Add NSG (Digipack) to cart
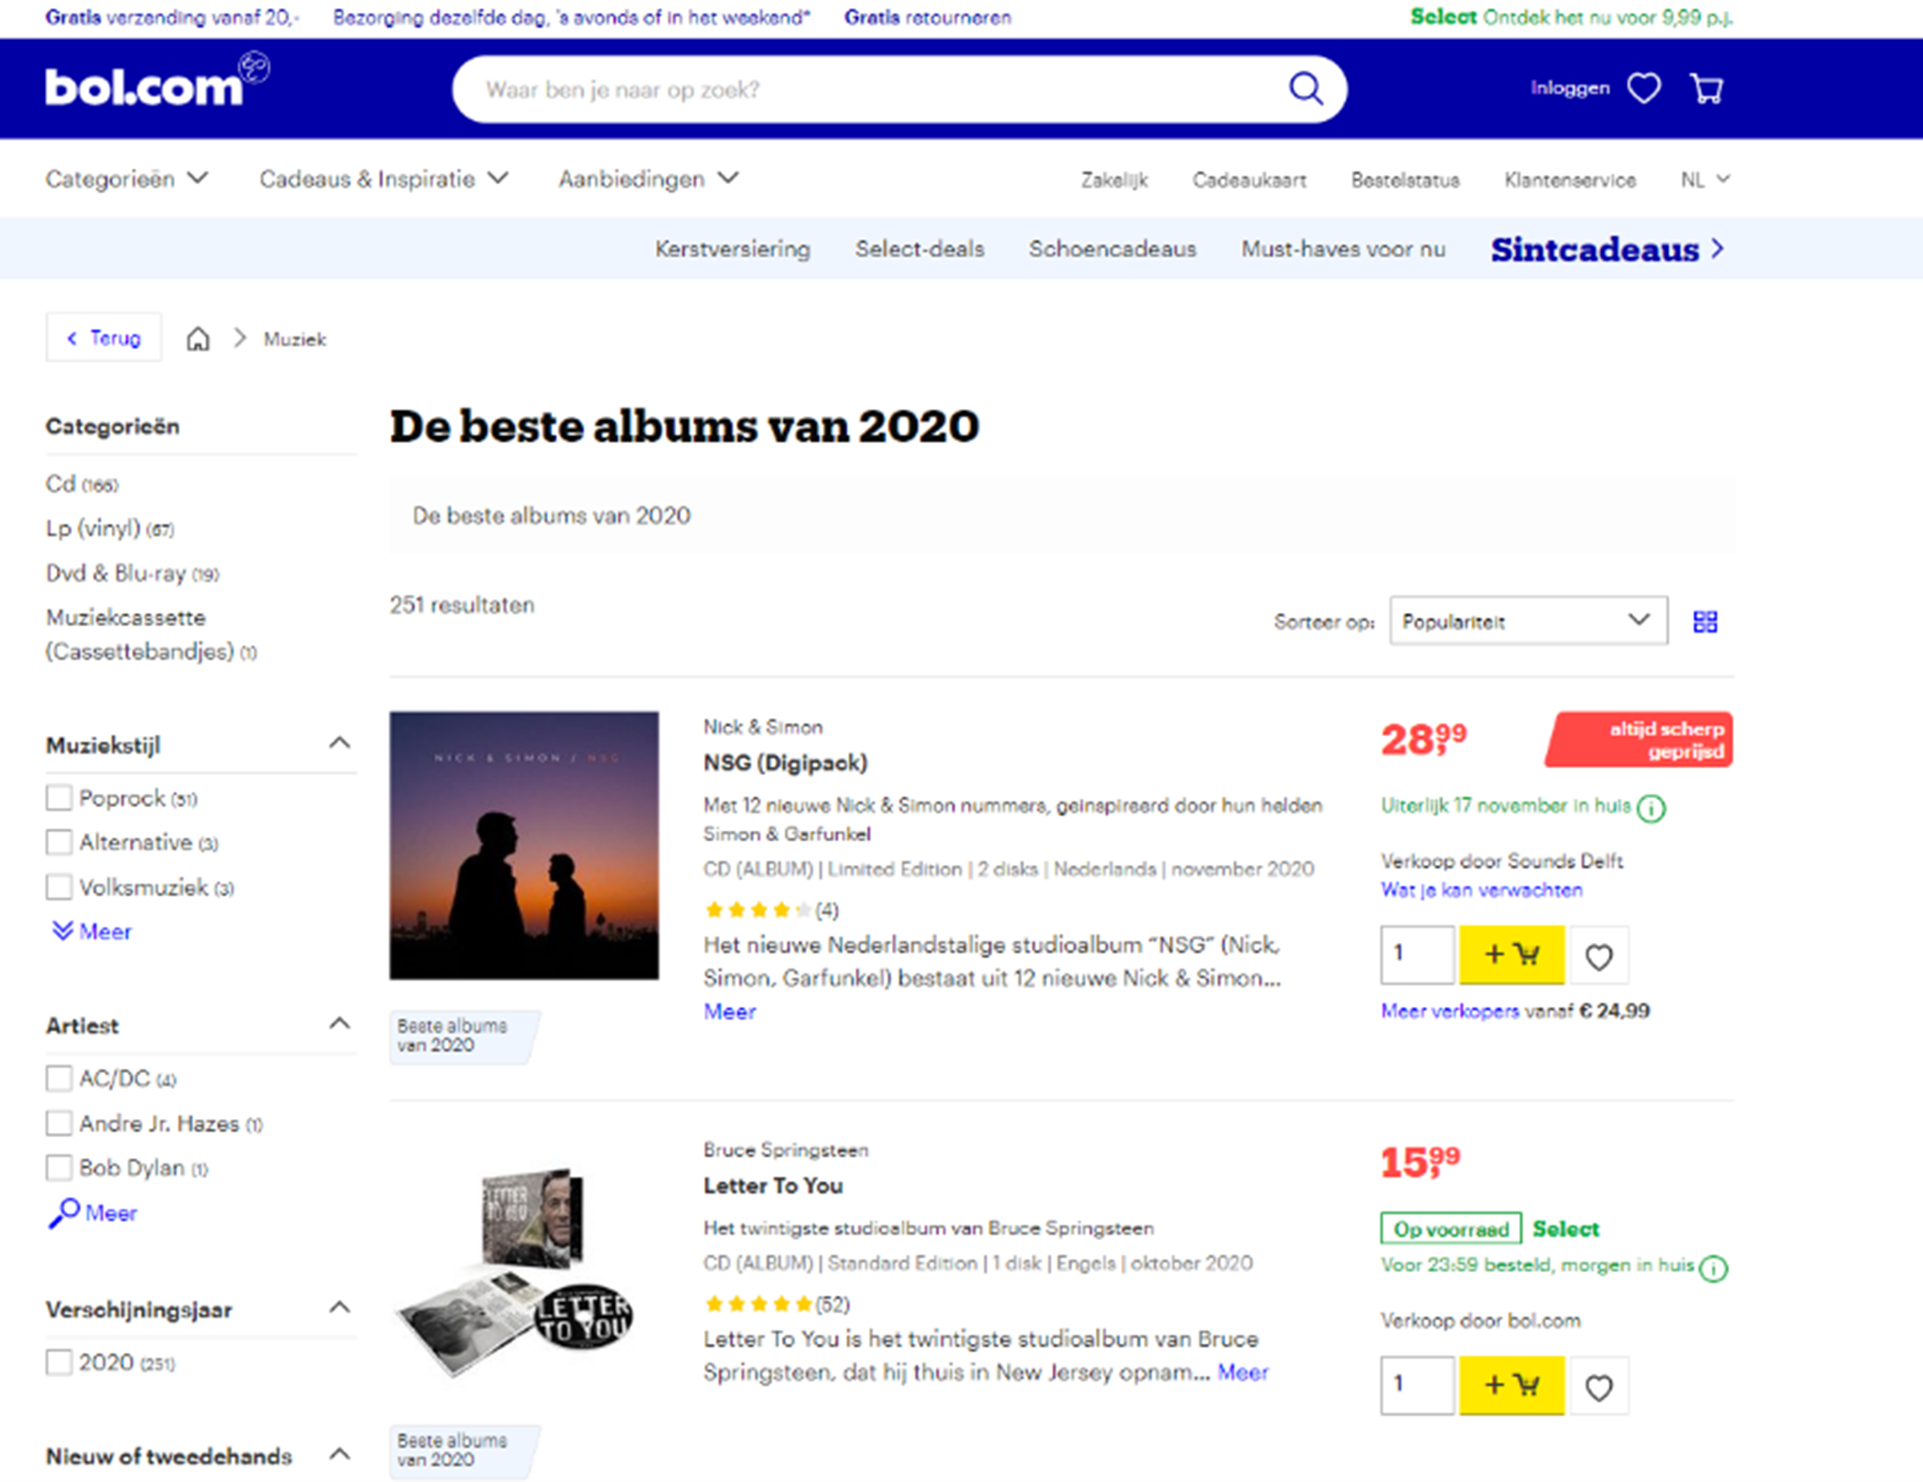Screen dimensions: 1923x1482 [x=1511, y=954]
